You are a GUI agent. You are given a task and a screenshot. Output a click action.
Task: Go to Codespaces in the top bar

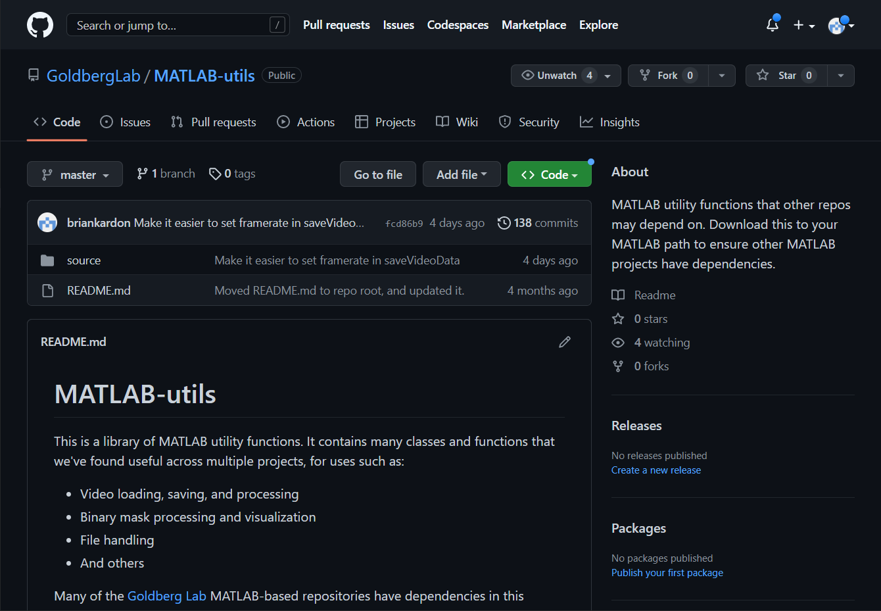(458, 25)
